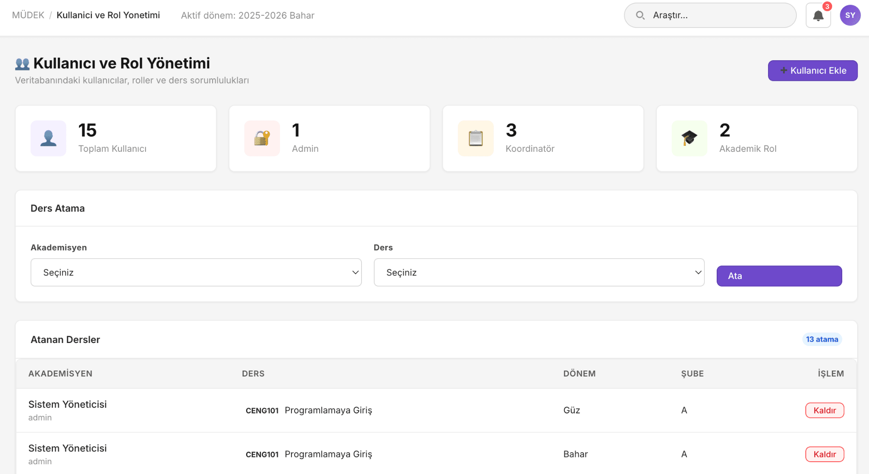Click the Admin count 1
Screen dimensions: 869x474
coord(296,130)
